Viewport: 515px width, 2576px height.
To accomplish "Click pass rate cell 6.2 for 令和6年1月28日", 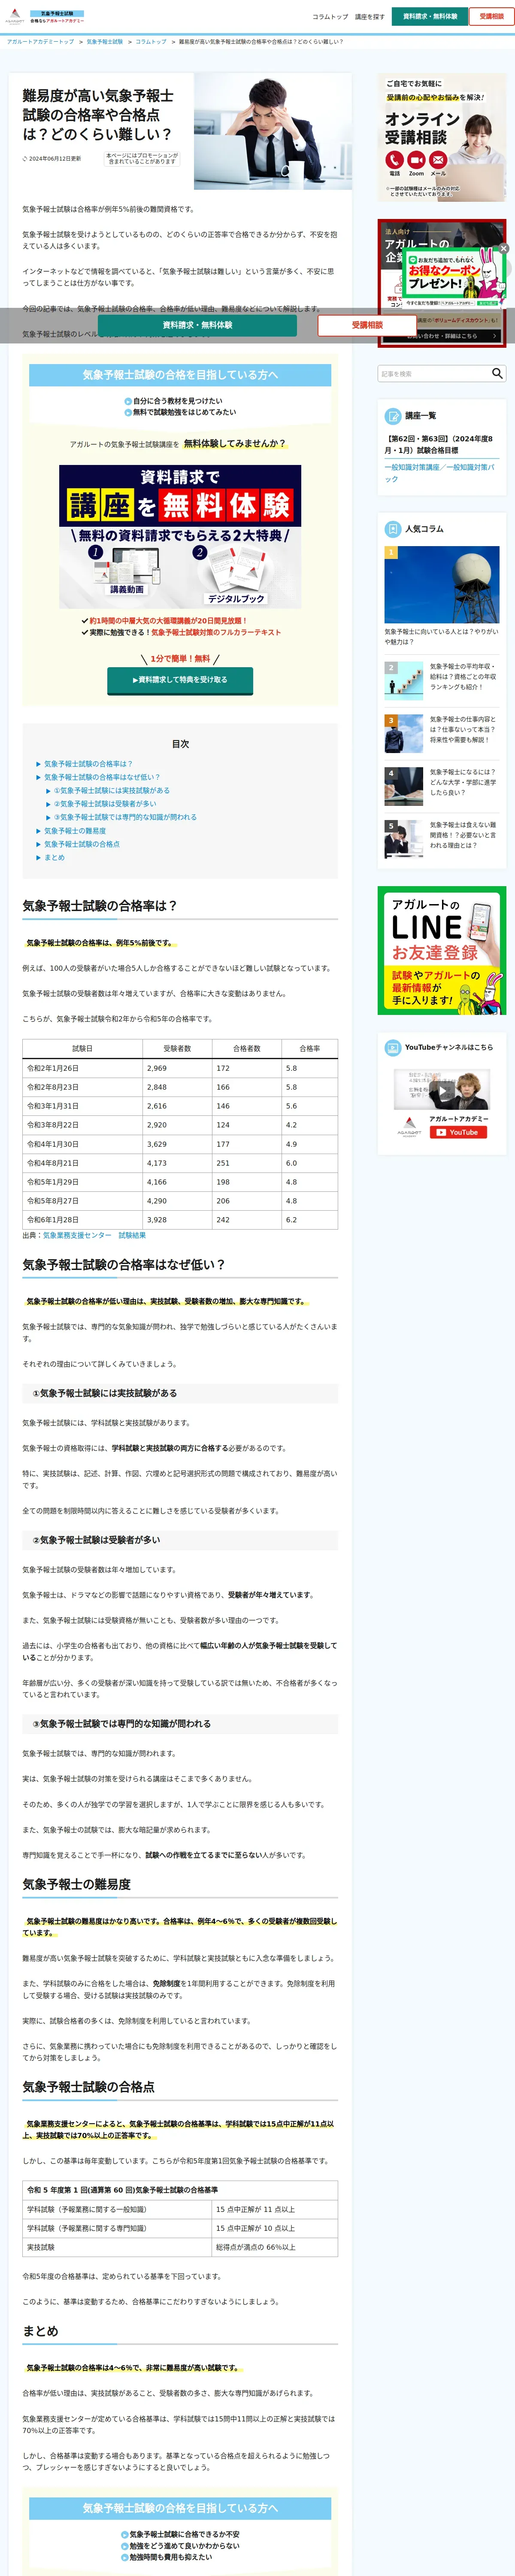I will (x=310, y=1220).
